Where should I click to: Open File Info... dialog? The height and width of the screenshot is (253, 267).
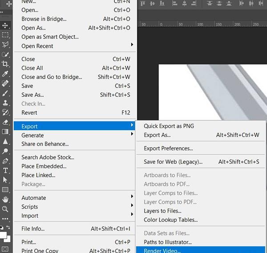pyautogui.click(x=75, y=229)
